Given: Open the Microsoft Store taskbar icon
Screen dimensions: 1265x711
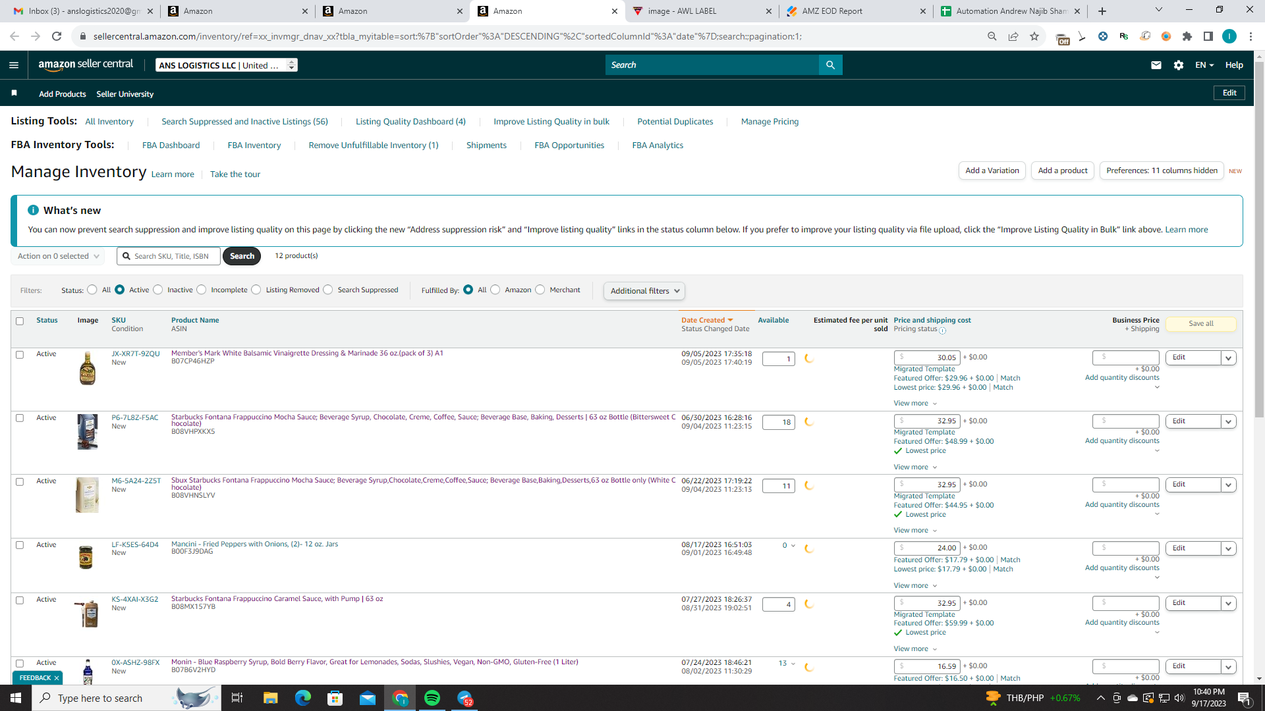Looking at the screenshot, I should click(x=335, y=698).
